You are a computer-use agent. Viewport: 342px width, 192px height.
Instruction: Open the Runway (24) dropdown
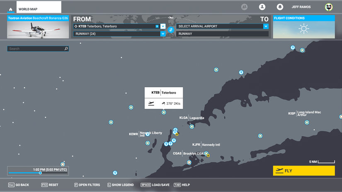(163, 34)
